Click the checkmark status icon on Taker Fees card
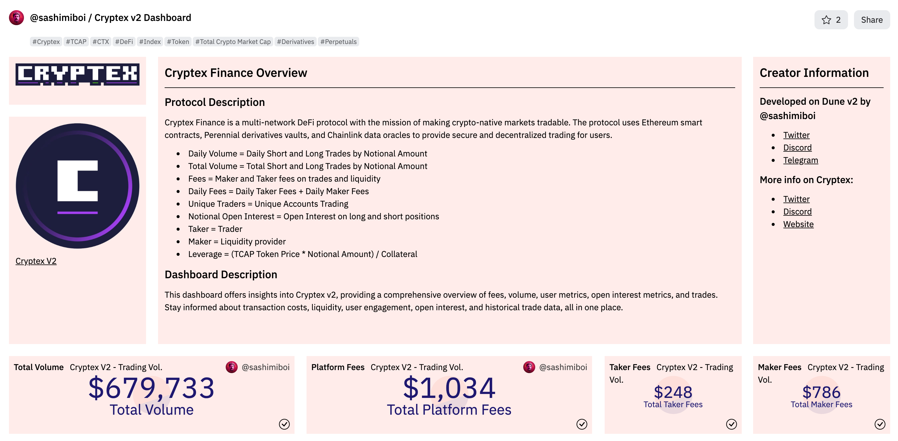Screen dimensions: 898x441 pos(731,424)
